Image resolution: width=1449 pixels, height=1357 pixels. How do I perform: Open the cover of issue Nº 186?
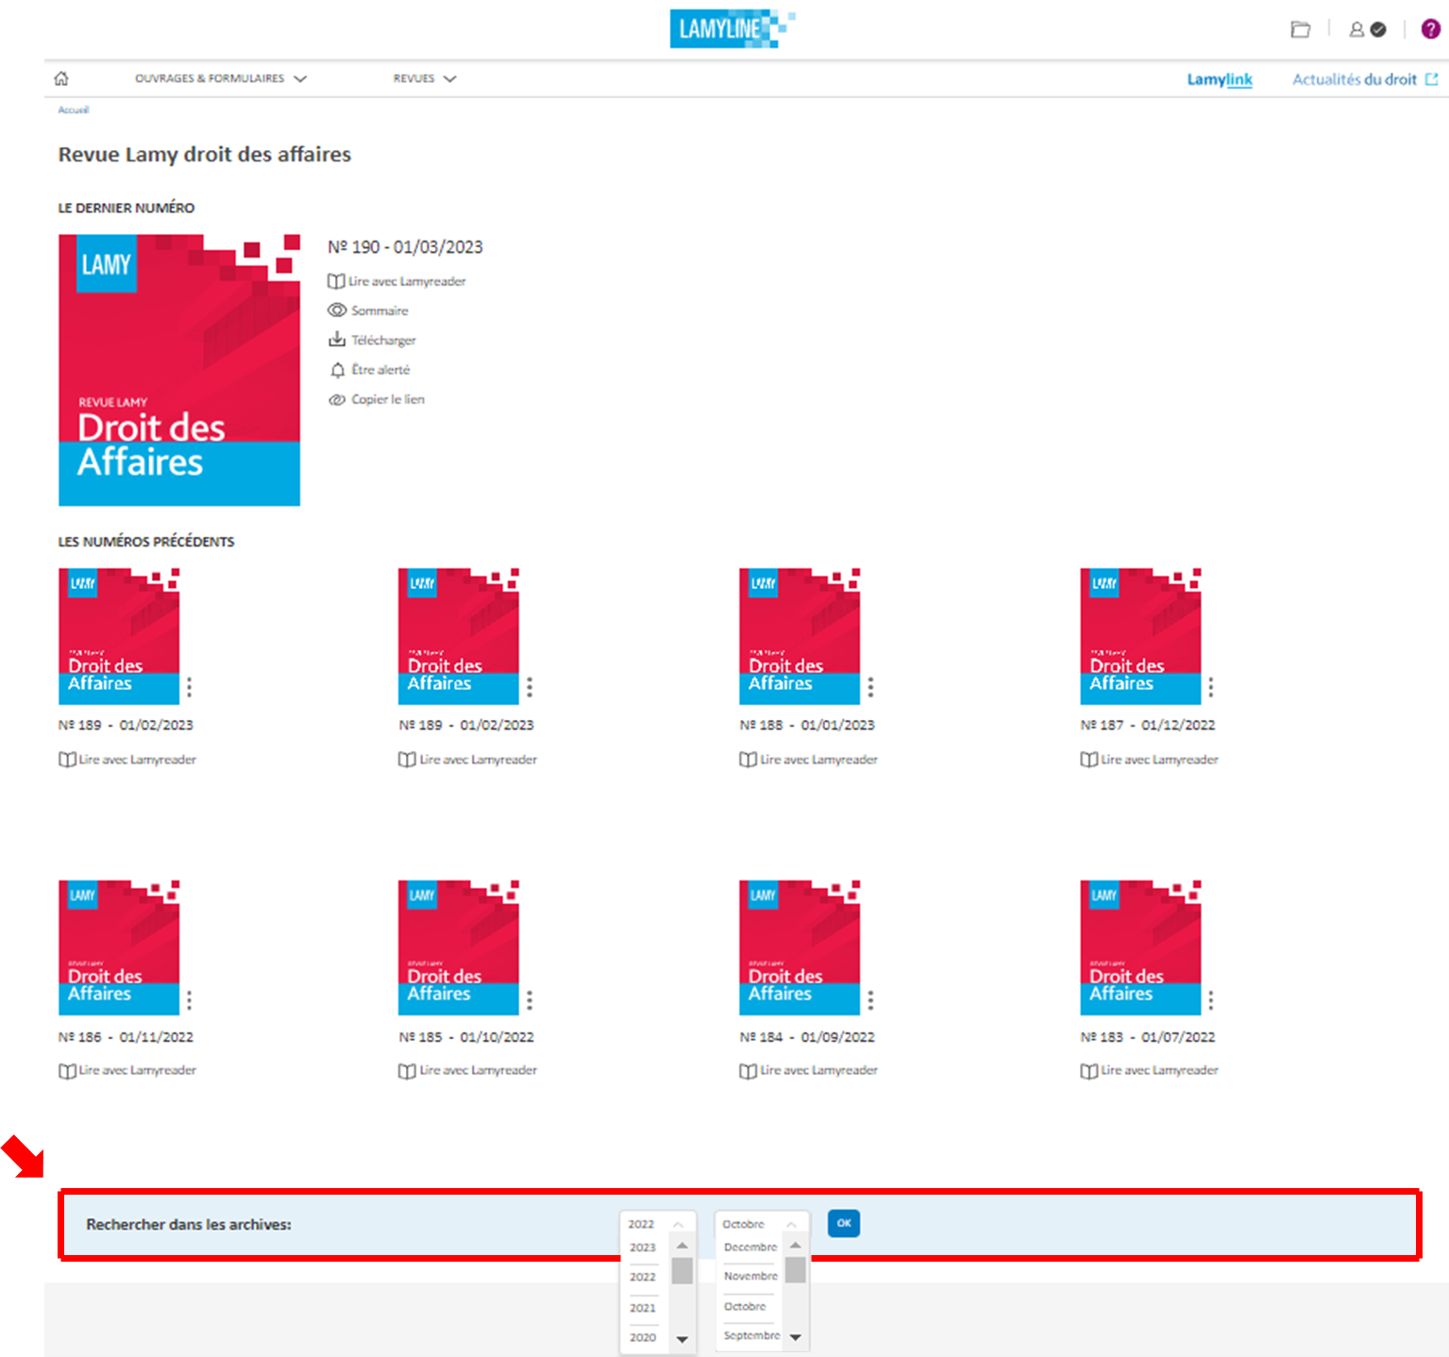tap(119, 947)
